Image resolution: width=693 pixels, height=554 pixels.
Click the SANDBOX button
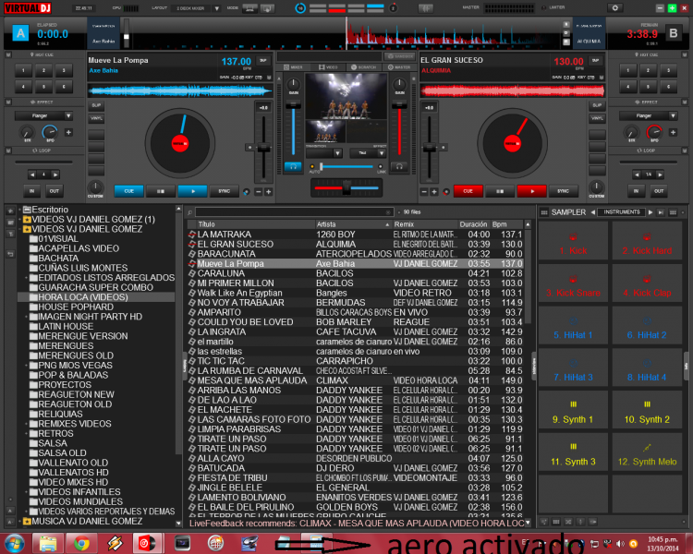pyautogui.click(x=400, y=56)
